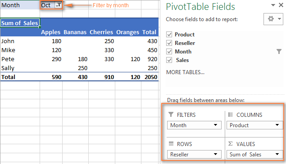Uncheck the Sales field checkbox
Image resolution: width=286 pixels, height=164 pixels.
169,60
